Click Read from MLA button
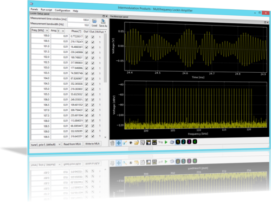This screenshot has height=202, width=271. click(72, 144)
